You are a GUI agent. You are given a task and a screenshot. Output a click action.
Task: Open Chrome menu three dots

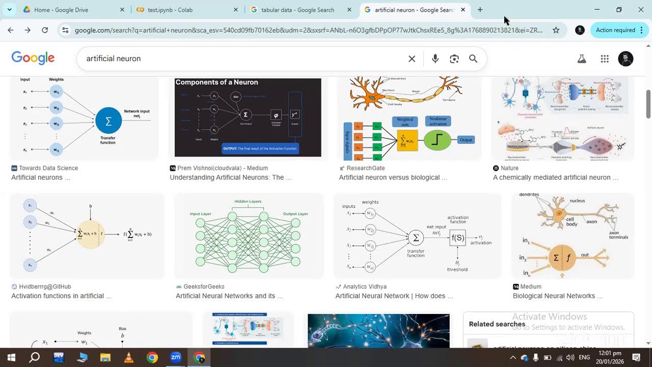[x=642, y=30]
